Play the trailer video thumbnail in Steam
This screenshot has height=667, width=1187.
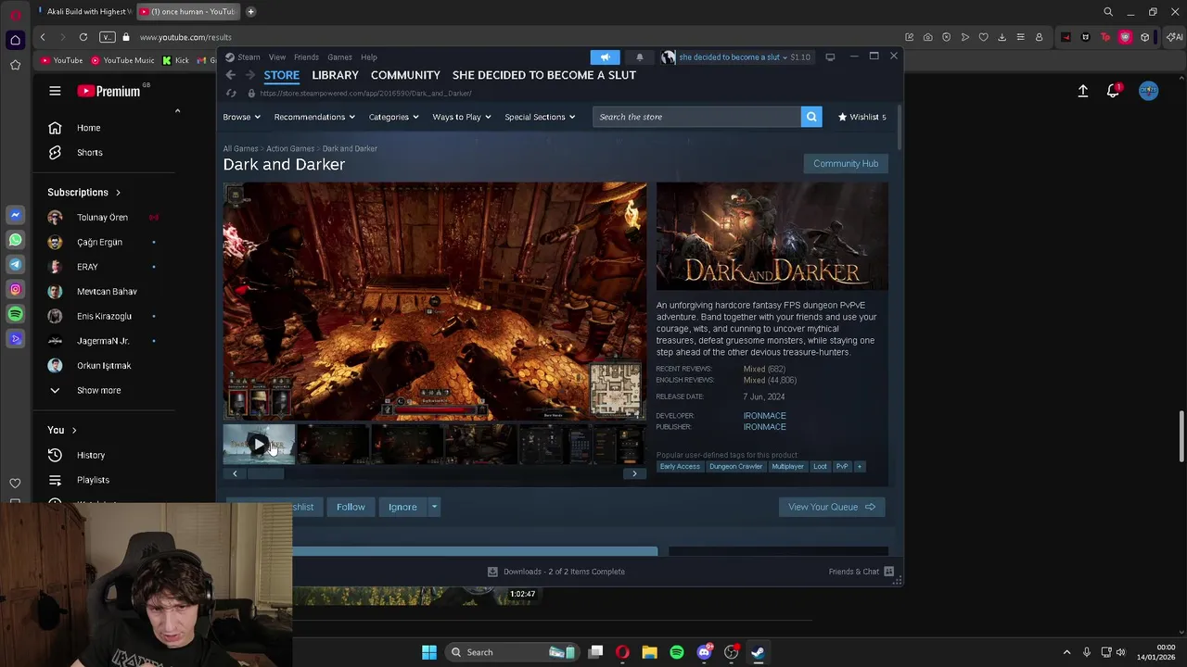pos(259,446)
